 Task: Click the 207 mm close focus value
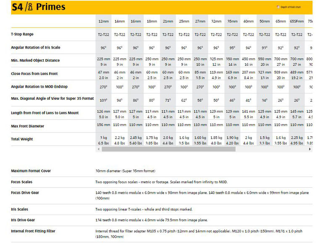pyautogui.click(x=248, y=73)
